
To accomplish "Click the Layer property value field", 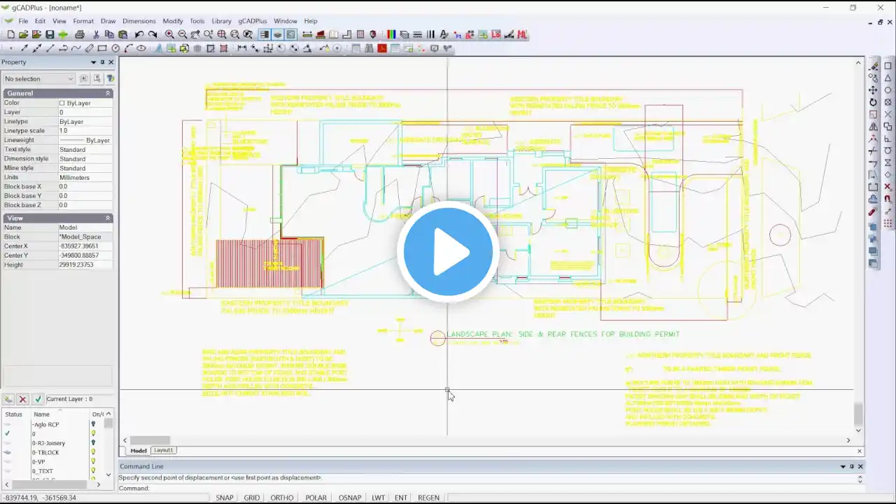I will tap(85, 112).
